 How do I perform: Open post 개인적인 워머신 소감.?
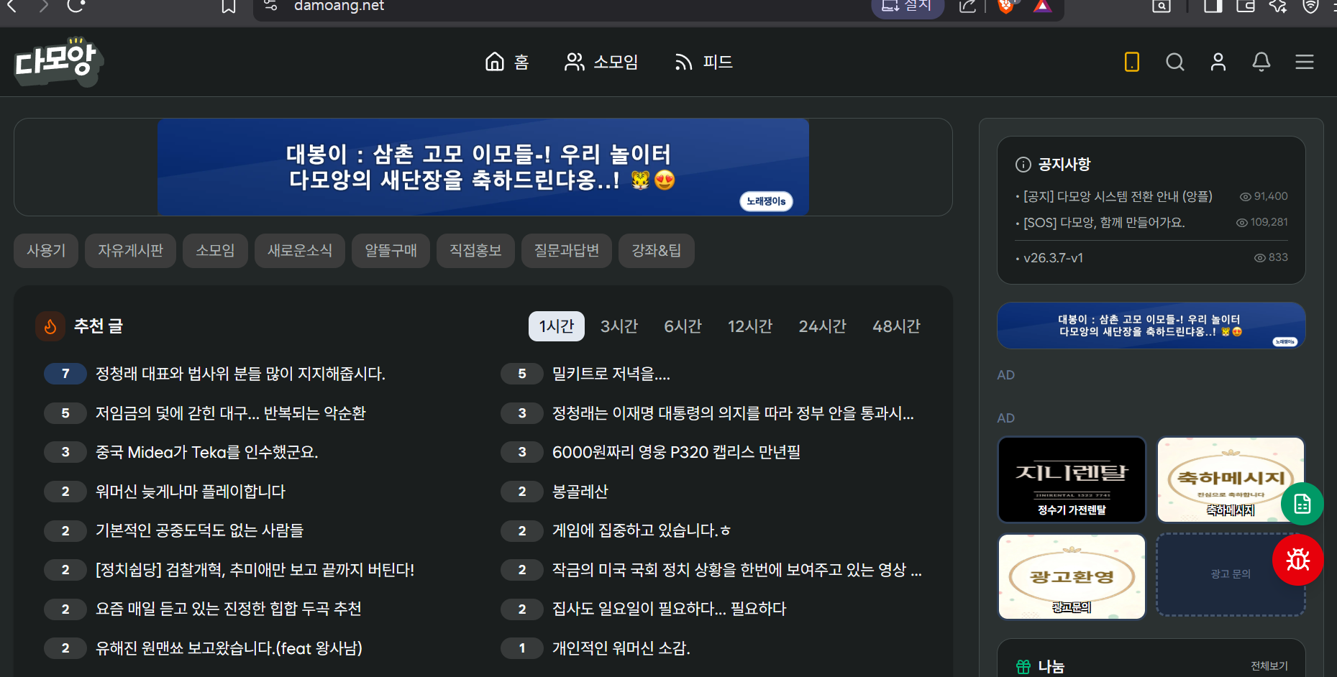pos(621,648)
